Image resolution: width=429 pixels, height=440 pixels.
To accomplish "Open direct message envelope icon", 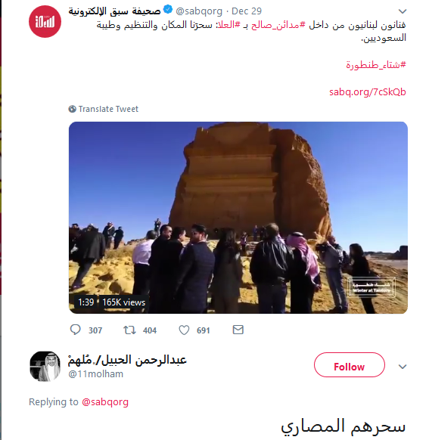I will click(x=238, y=330).
